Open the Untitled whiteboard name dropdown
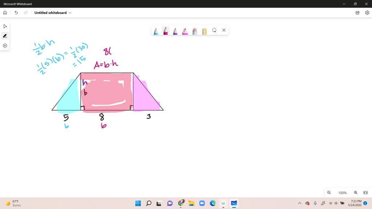Viewport: 372px width, 209px height. tap(70, 12)
